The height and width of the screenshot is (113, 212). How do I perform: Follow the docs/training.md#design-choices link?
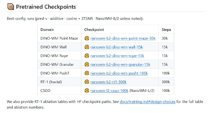point(148,102)
